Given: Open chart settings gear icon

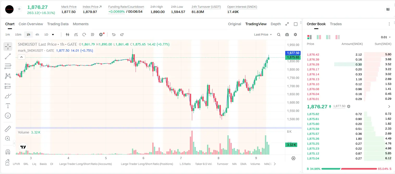Looking at the screenshot, I should [x=295, y=35].
